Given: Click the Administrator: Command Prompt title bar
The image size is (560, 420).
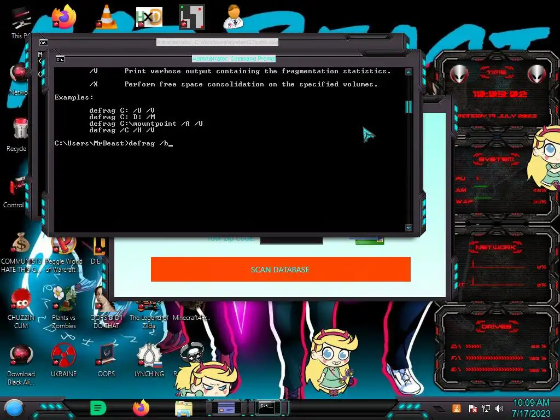Looking at the screenshot, I should click(234, 59).
